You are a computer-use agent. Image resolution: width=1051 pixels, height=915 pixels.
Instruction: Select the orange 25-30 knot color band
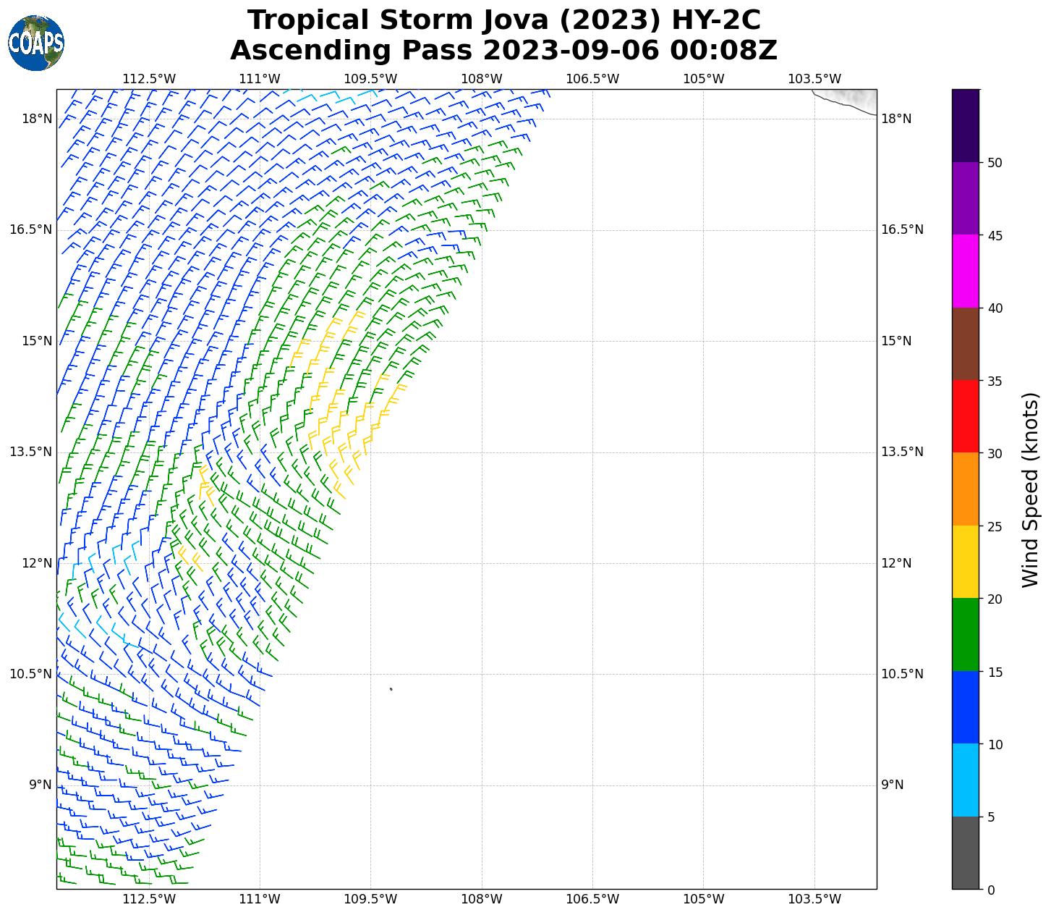(965, 489)
